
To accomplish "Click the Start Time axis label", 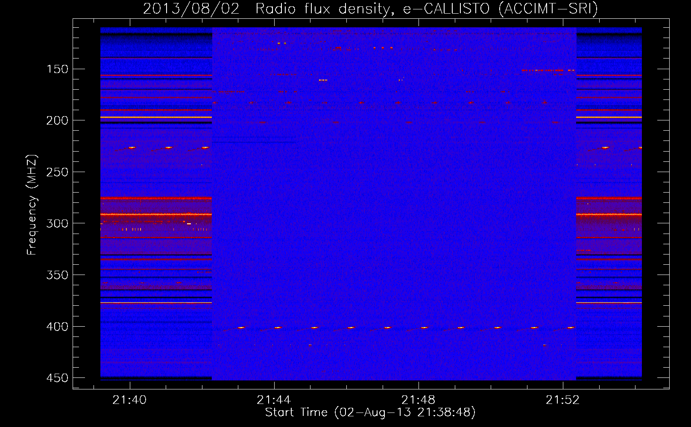I will [x=370, y=412].
